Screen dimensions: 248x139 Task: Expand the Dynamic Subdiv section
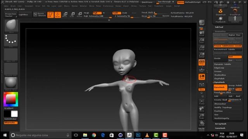222,64
